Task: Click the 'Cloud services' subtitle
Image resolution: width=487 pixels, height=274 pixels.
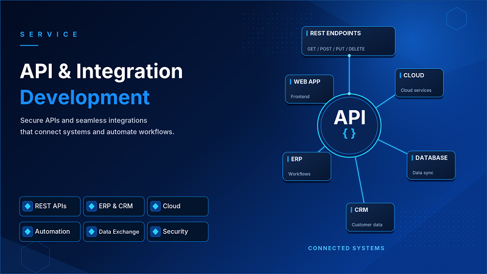Action: pos(416,90)
